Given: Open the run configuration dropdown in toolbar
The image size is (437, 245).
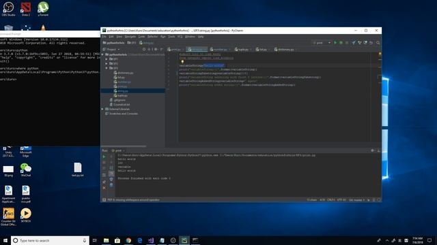Looking at the screenshot, I should tap(322, 43).
